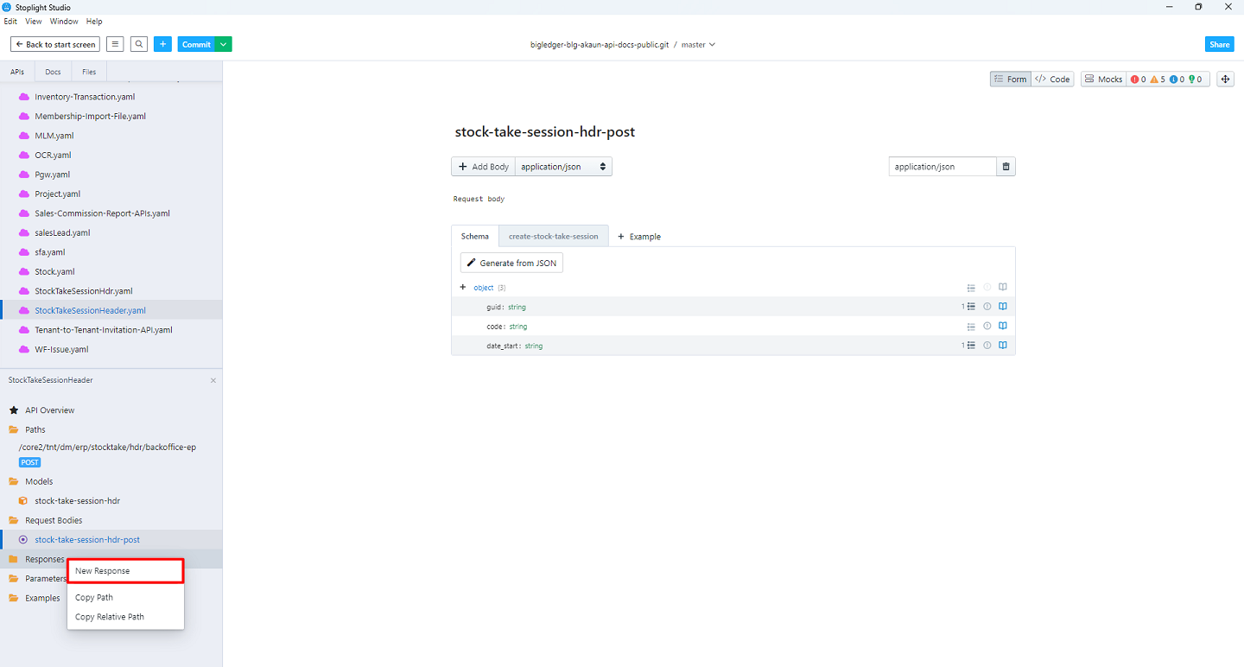Open the /core2/tnt/dm/erp/stocktake/hdr/backoffice-ep path

(107, 448)
